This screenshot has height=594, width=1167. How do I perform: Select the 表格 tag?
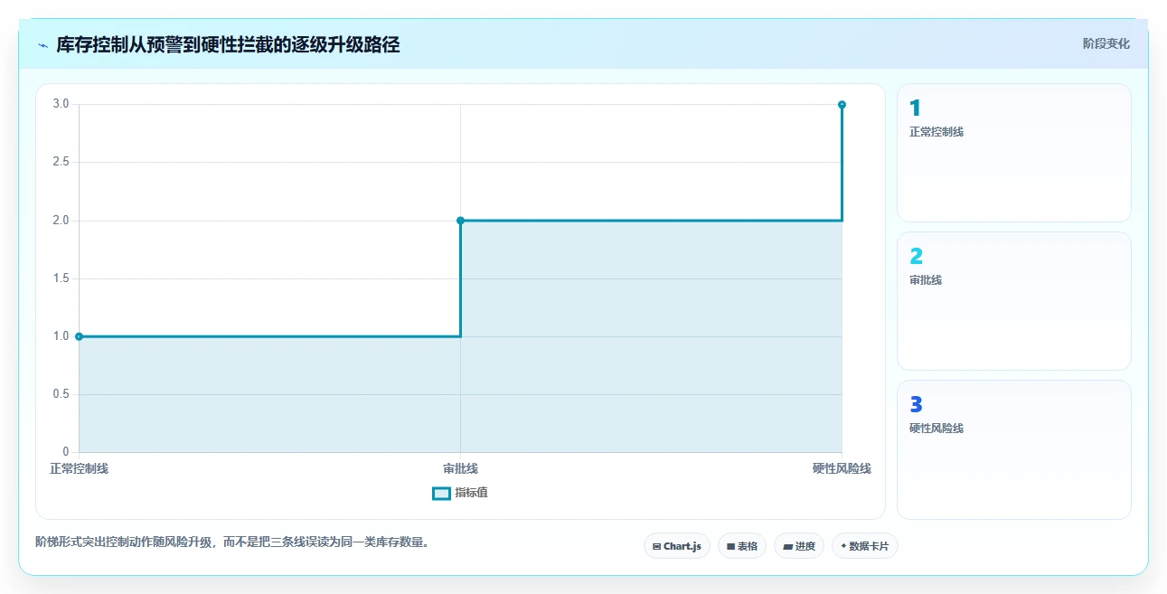[x=742, y=546]
